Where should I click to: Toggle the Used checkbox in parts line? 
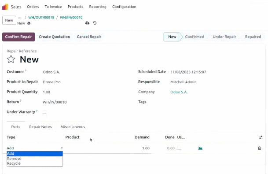tap(179, 148)
